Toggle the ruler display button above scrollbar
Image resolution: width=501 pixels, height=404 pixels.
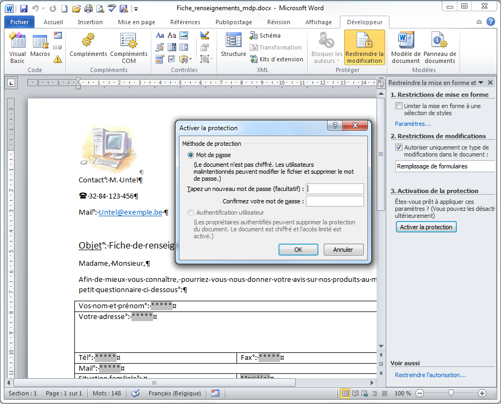pyautogui.click(x=380, y=83)
